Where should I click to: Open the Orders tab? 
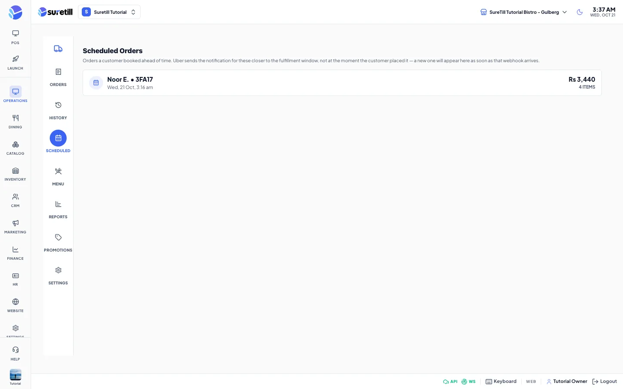tap(58, 77)
